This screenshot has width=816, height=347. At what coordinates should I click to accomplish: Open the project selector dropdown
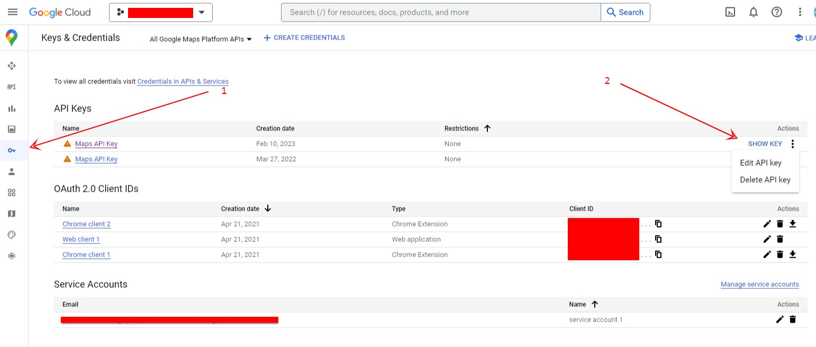[161, 12]
